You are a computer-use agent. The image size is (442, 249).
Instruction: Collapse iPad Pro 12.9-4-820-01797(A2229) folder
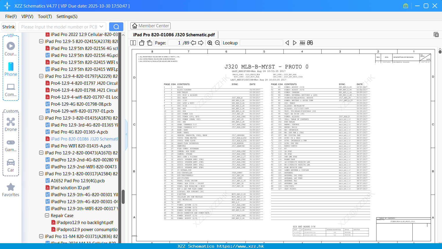click(41, 76)
